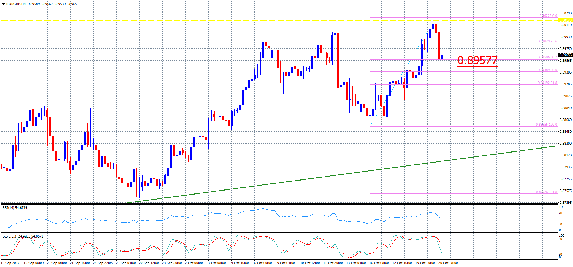The image size is (573, 267).
Task: Select the Fibonacci 100.0 level line at 0.88556
Action: (x=450, y=126)
